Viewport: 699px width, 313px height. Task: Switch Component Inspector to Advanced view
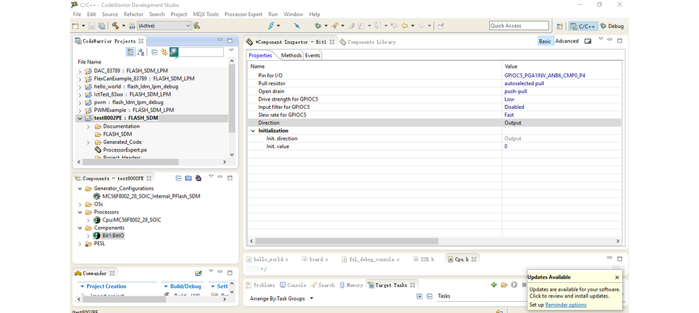567,41
